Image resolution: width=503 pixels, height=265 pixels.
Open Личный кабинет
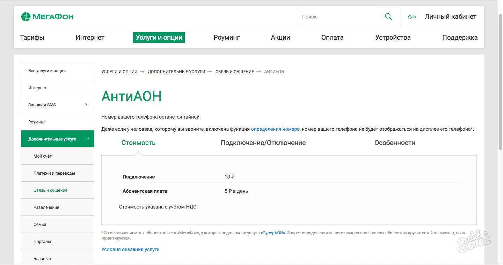(x=450, y=16)
